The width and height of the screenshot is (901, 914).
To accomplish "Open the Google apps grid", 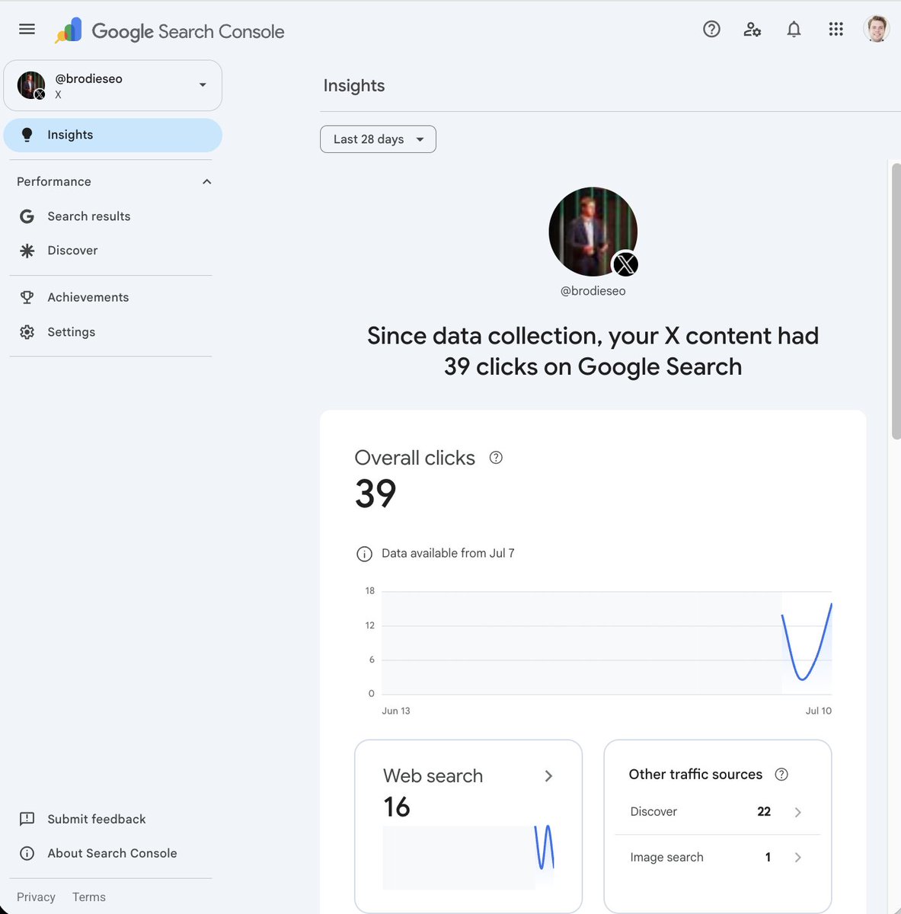I will tap(836, 29).
